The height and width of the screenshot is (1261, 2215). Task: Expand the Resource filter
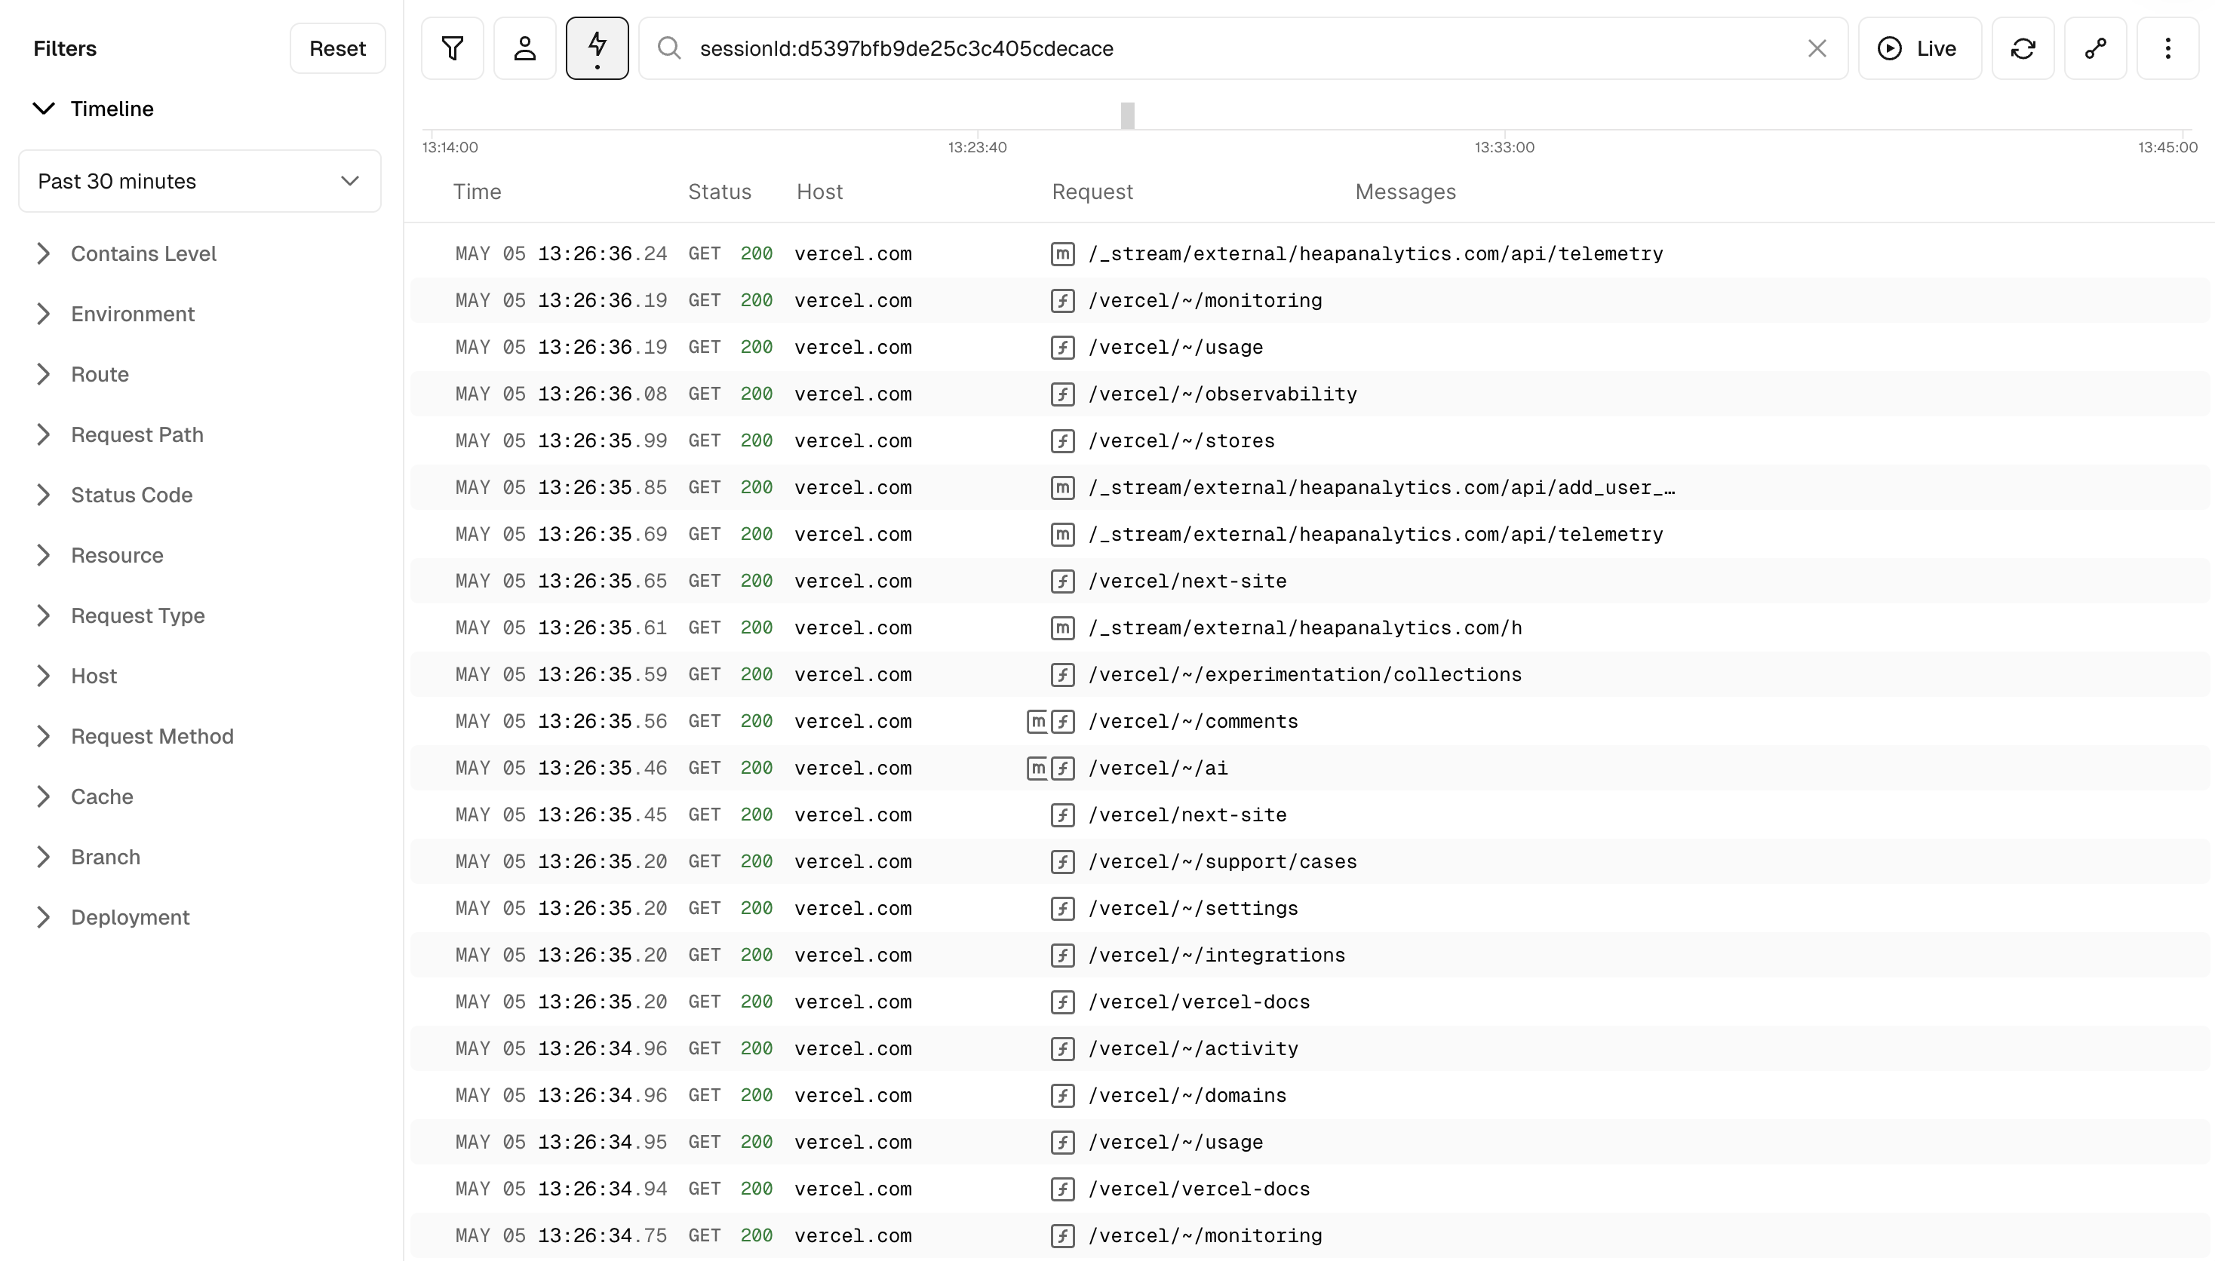coord(99,555)
